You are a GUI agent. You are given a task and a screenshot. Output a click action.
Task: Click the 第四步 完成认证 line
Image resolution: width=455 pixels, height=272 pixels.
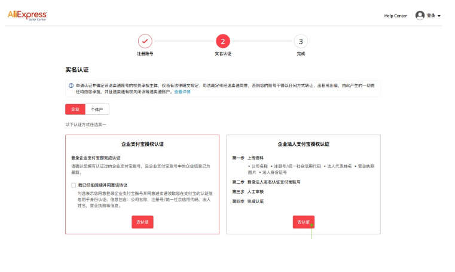[248, 201]
